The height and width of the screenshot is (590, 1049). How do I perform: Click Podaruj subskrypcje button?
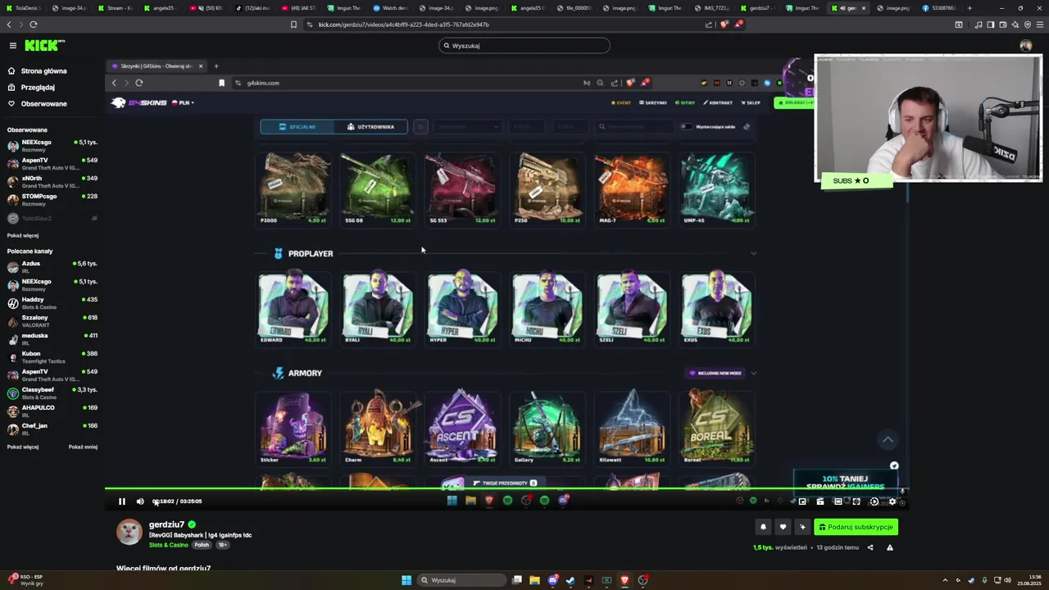(x=856, y=527)
